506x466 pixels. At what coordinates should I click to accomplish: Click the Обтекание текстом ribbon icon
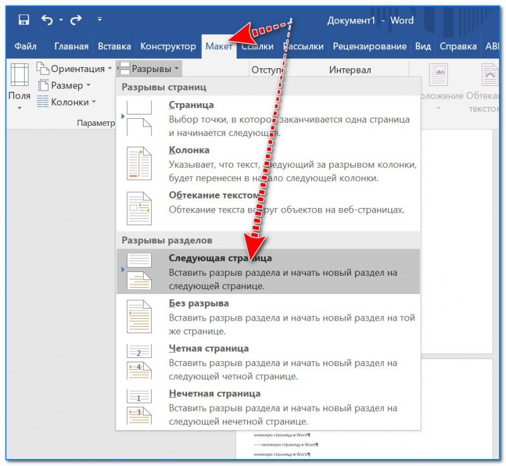(490, 75)
